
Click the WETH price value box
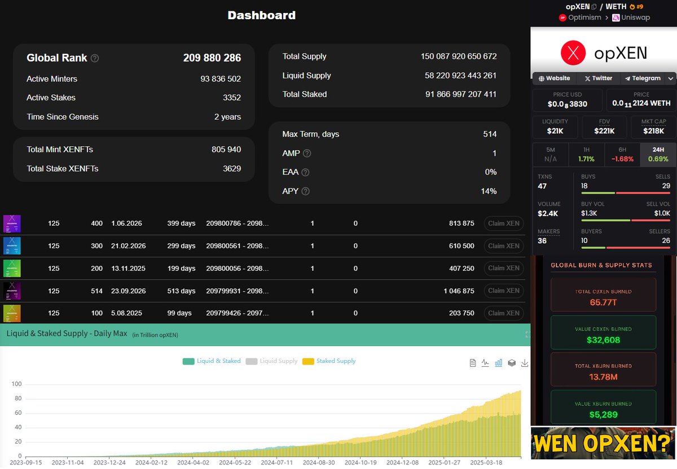[x=641, y=100]
